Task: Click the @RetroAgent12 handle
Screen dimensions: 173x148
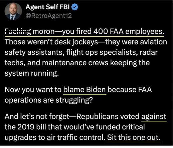Action: coord(49,16)
